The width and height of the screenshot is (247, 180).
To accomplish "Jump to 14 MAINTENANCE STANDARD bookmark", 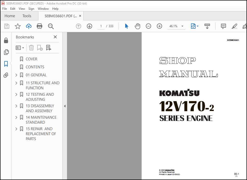I will point(41,120).
